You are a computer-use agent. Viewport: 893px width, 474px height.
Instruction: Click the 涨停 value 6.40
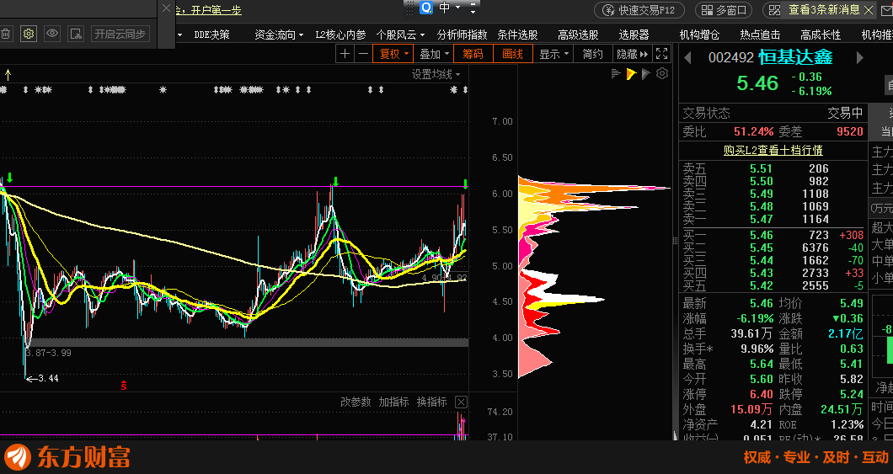pos(762,394)
